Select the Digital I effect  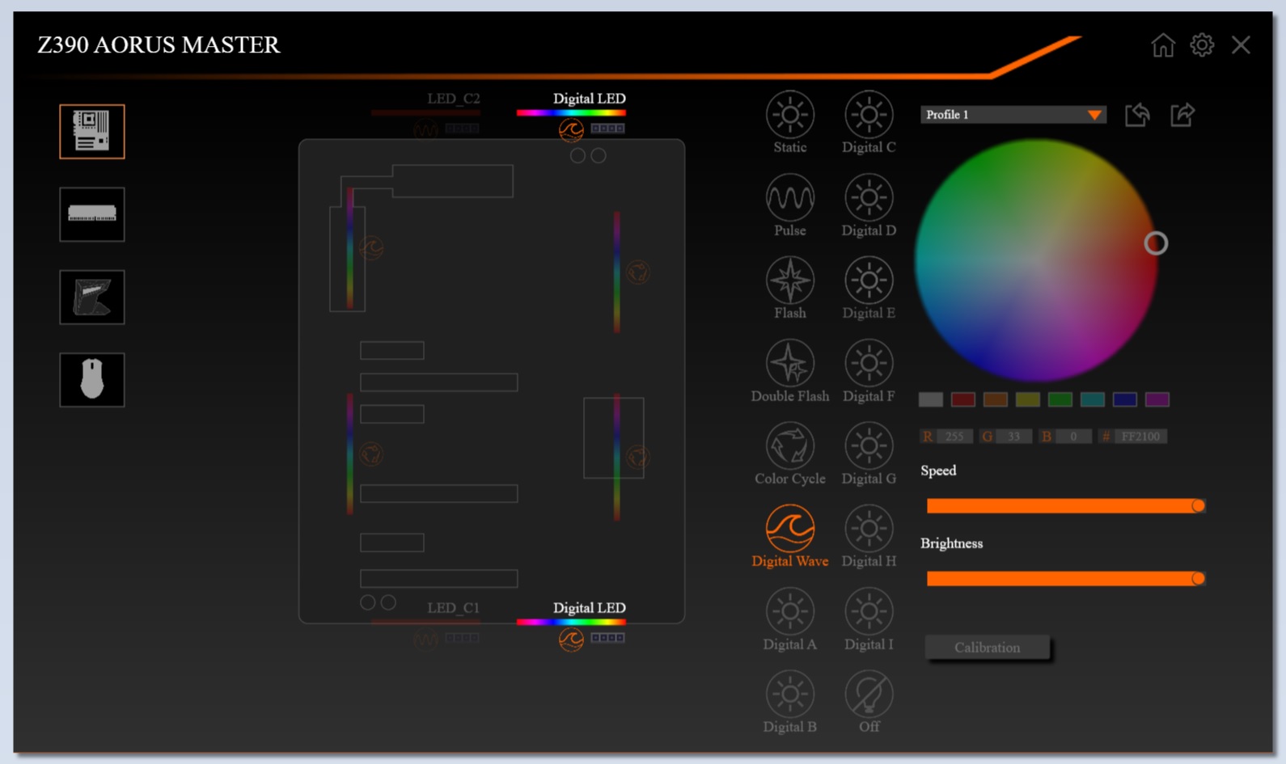click(x=869, y=611)
